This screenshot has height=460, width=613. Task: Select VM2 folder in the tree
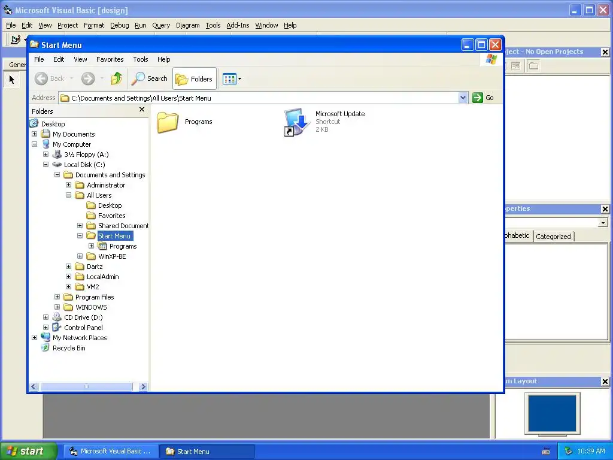(93, 287)
